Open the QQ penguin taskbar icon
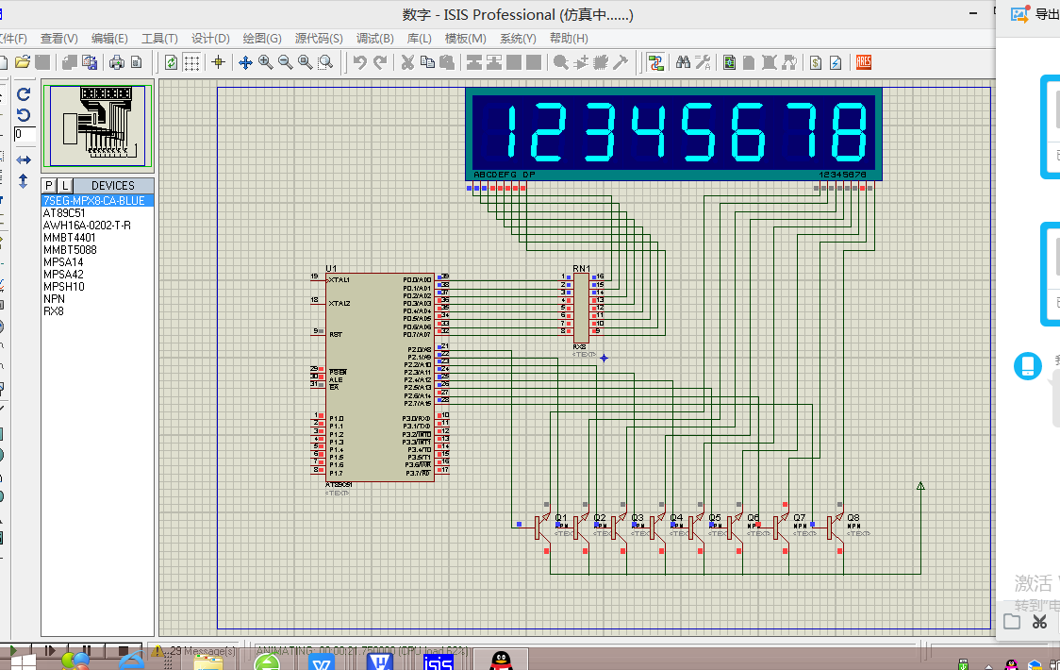This screenshot has width=1060, height=670. [501, 661]
